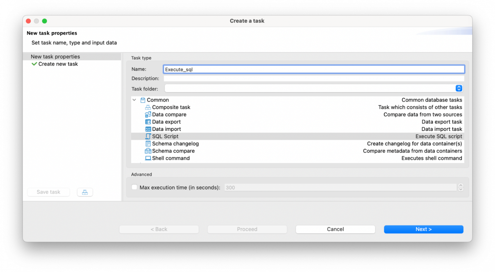
Task: Increment the execution time using the stepper
Action: pos(461,186)
